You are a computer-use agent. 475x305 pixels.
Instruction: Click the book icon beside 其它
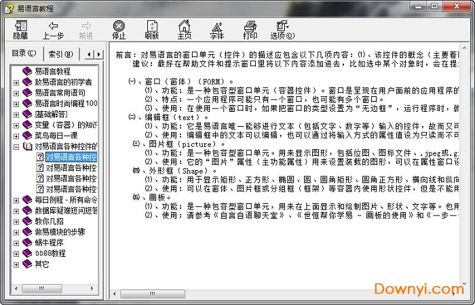[x=27, y=264]
